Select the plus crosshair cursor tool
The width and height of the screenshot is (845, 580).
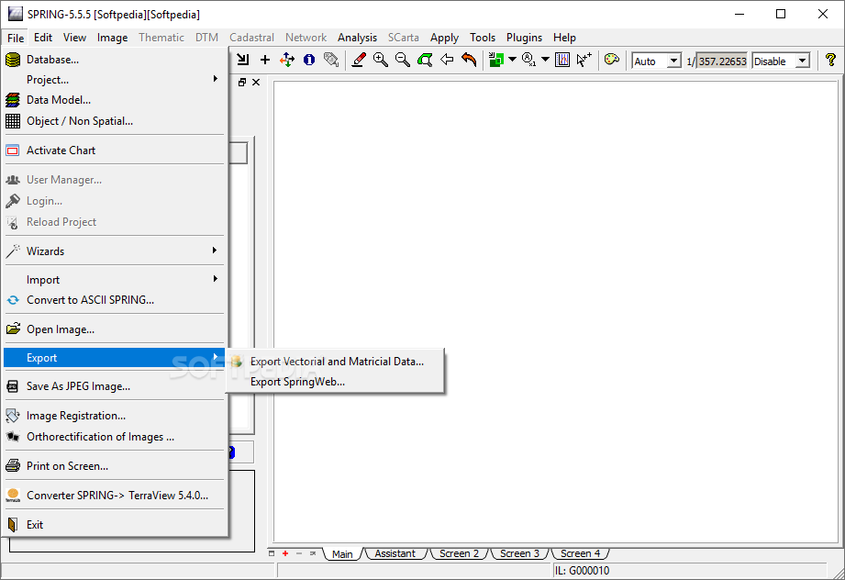(x=264, y=60)
